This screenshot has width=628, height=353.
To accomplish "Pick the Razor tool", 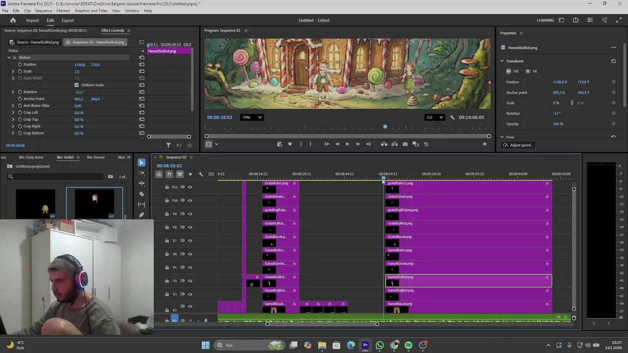I will [x=142, y=194].
